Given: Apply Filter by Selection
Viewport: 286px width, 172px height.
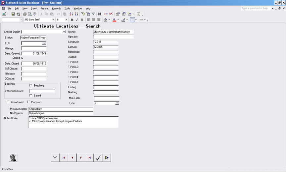Looking at the screenshot, I should click(83, 14).
